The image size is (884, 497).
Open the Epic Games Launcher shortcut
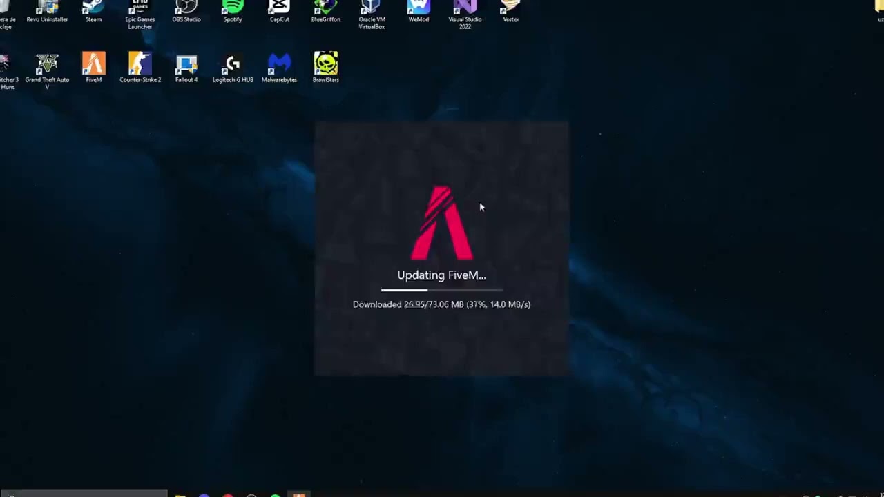tap(140, 14)
